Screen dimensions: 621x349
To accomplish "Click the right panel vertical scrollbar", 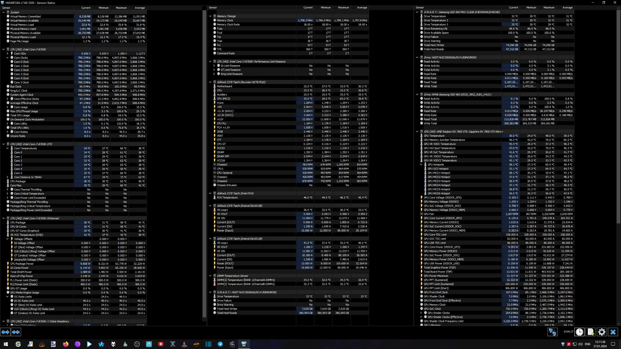I will click(618, 116).
